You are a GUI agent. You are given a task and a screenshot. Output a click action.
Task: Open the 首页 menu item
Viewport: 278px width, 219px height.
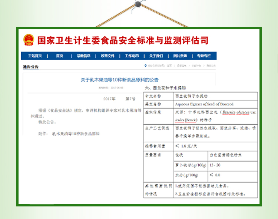[60, 56]
